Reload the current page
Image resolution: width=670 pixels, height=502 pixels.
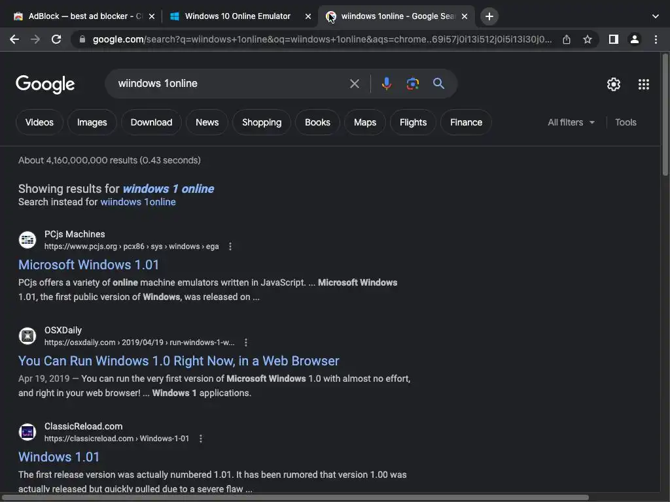56,39
